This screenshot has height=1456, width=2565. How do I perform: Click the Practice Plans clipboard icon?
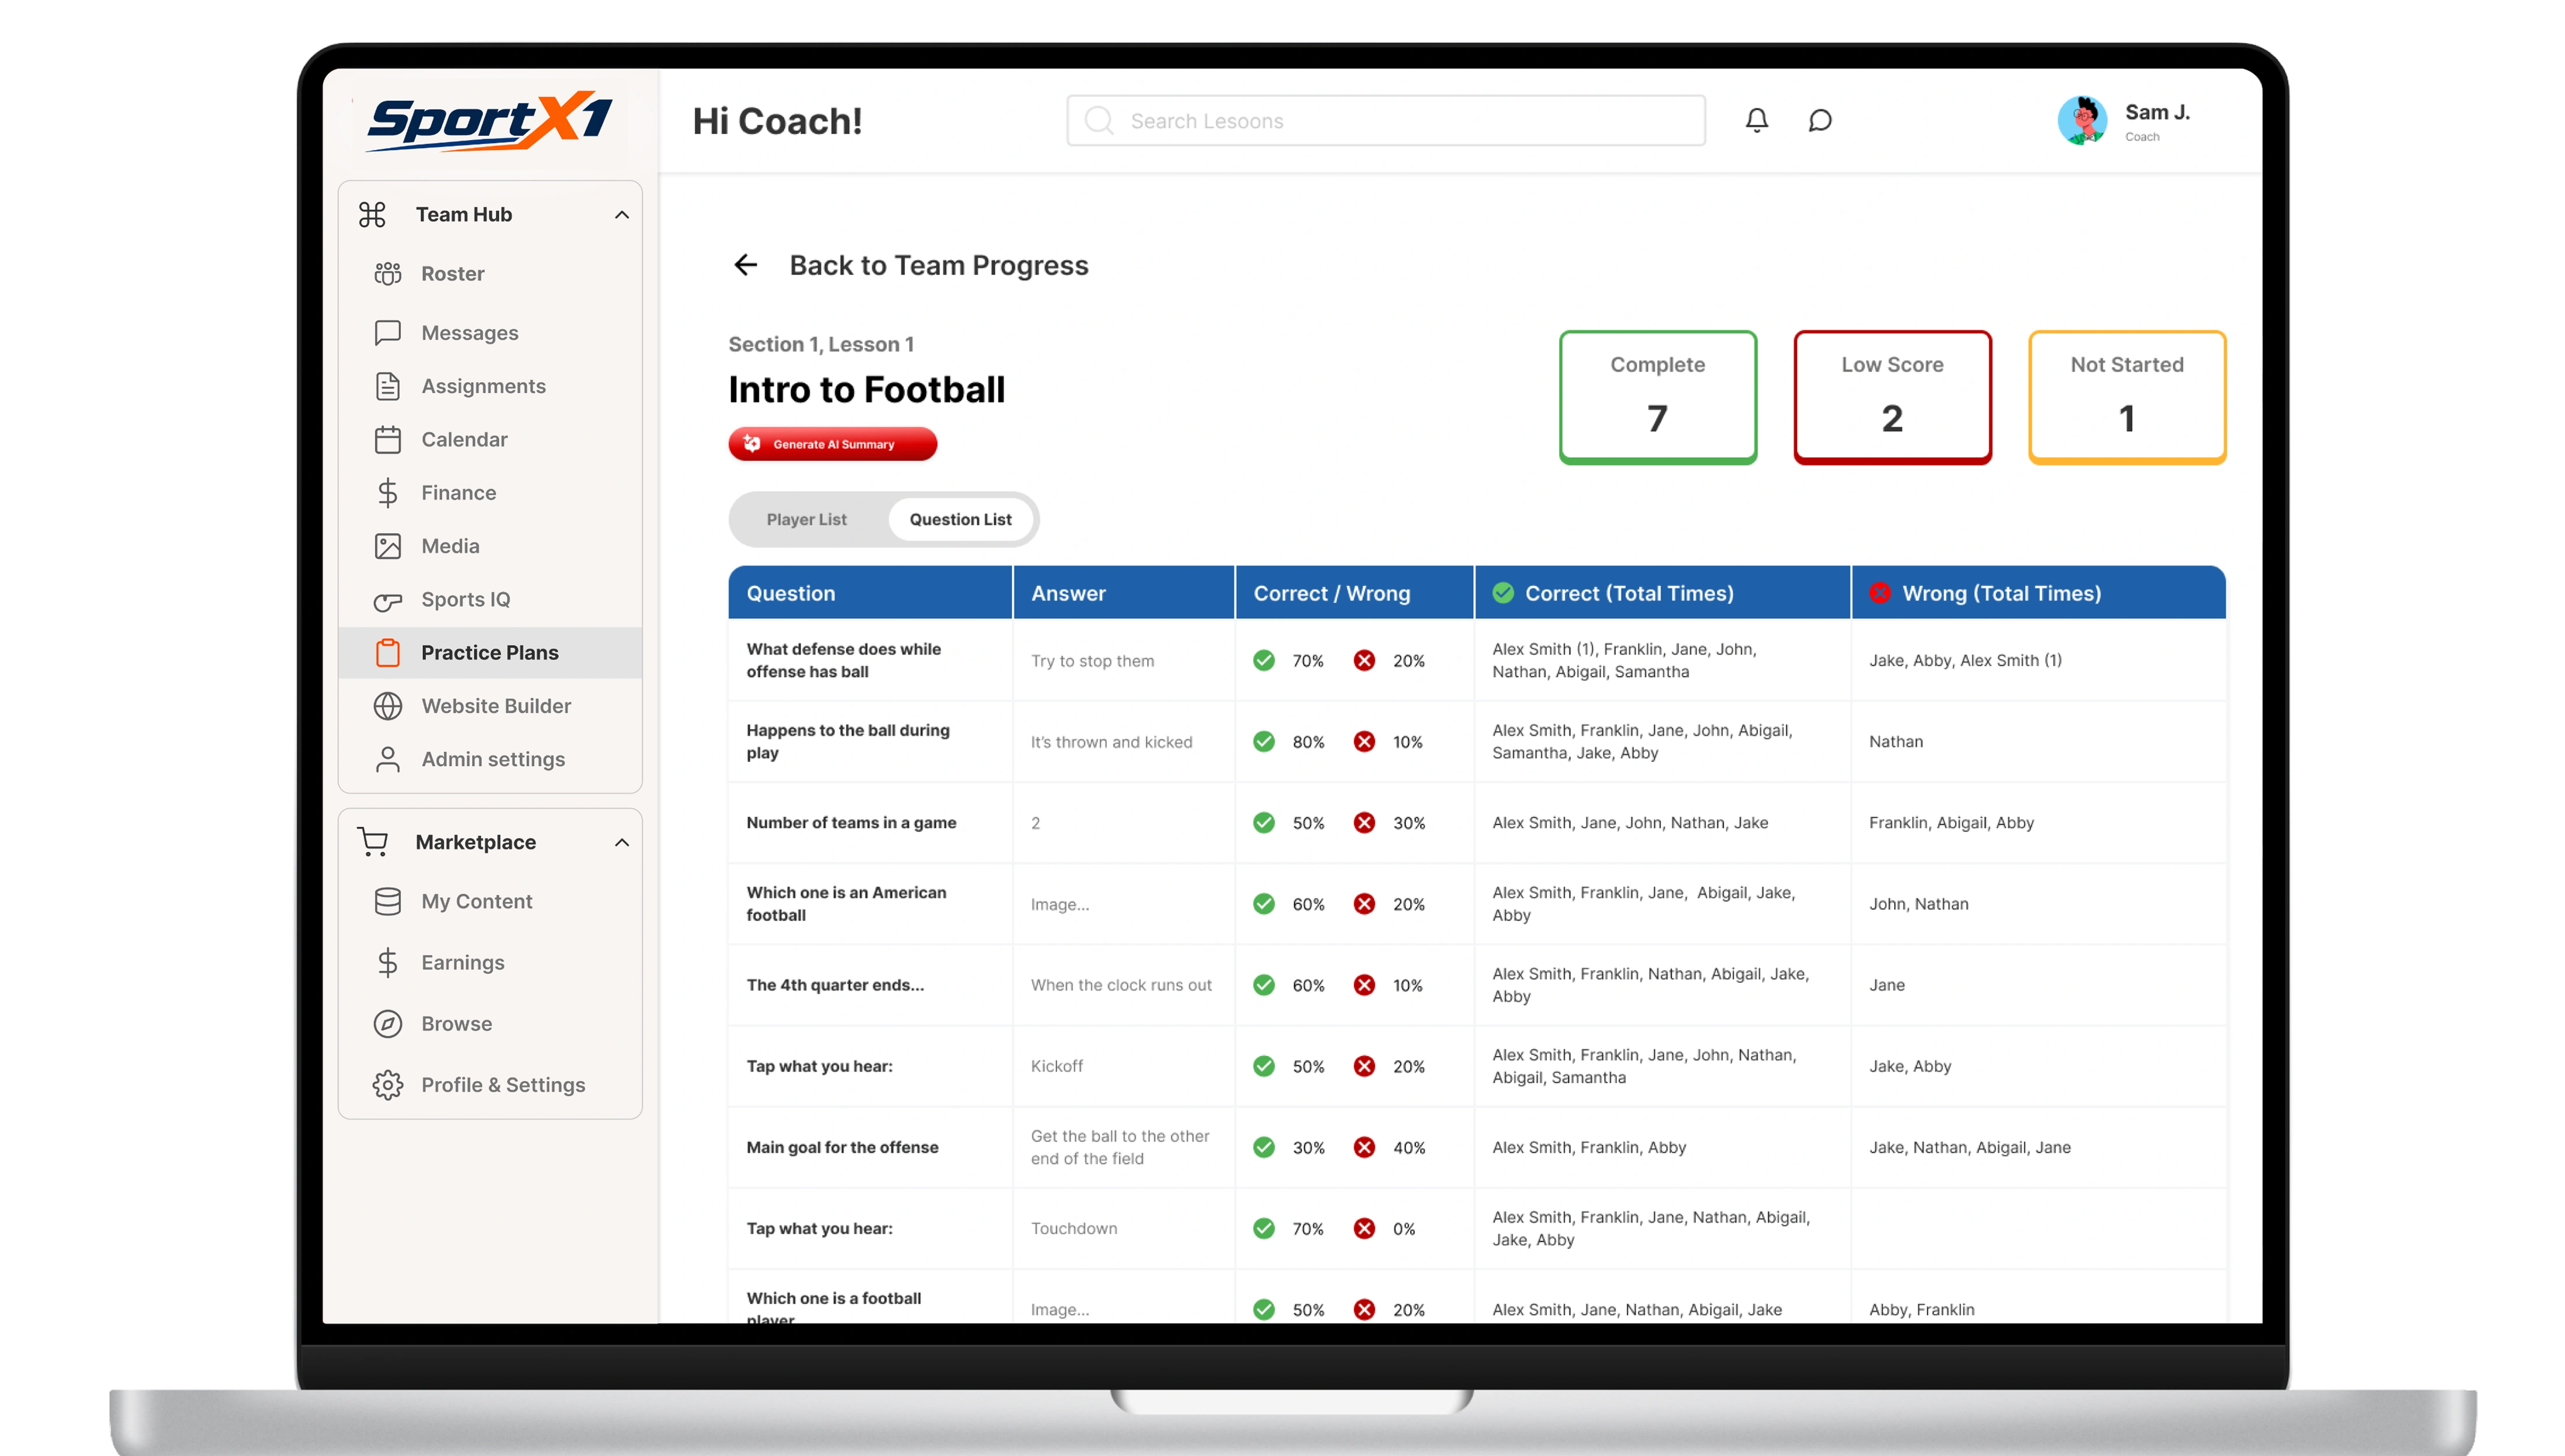[x=388, y=652]
